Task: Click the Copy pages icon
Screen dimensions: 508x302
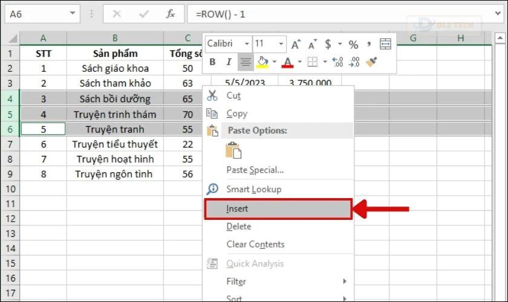Action: [212, 114]
